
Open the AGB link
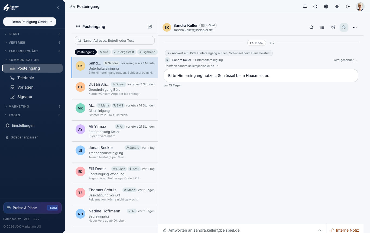point(27,219)
